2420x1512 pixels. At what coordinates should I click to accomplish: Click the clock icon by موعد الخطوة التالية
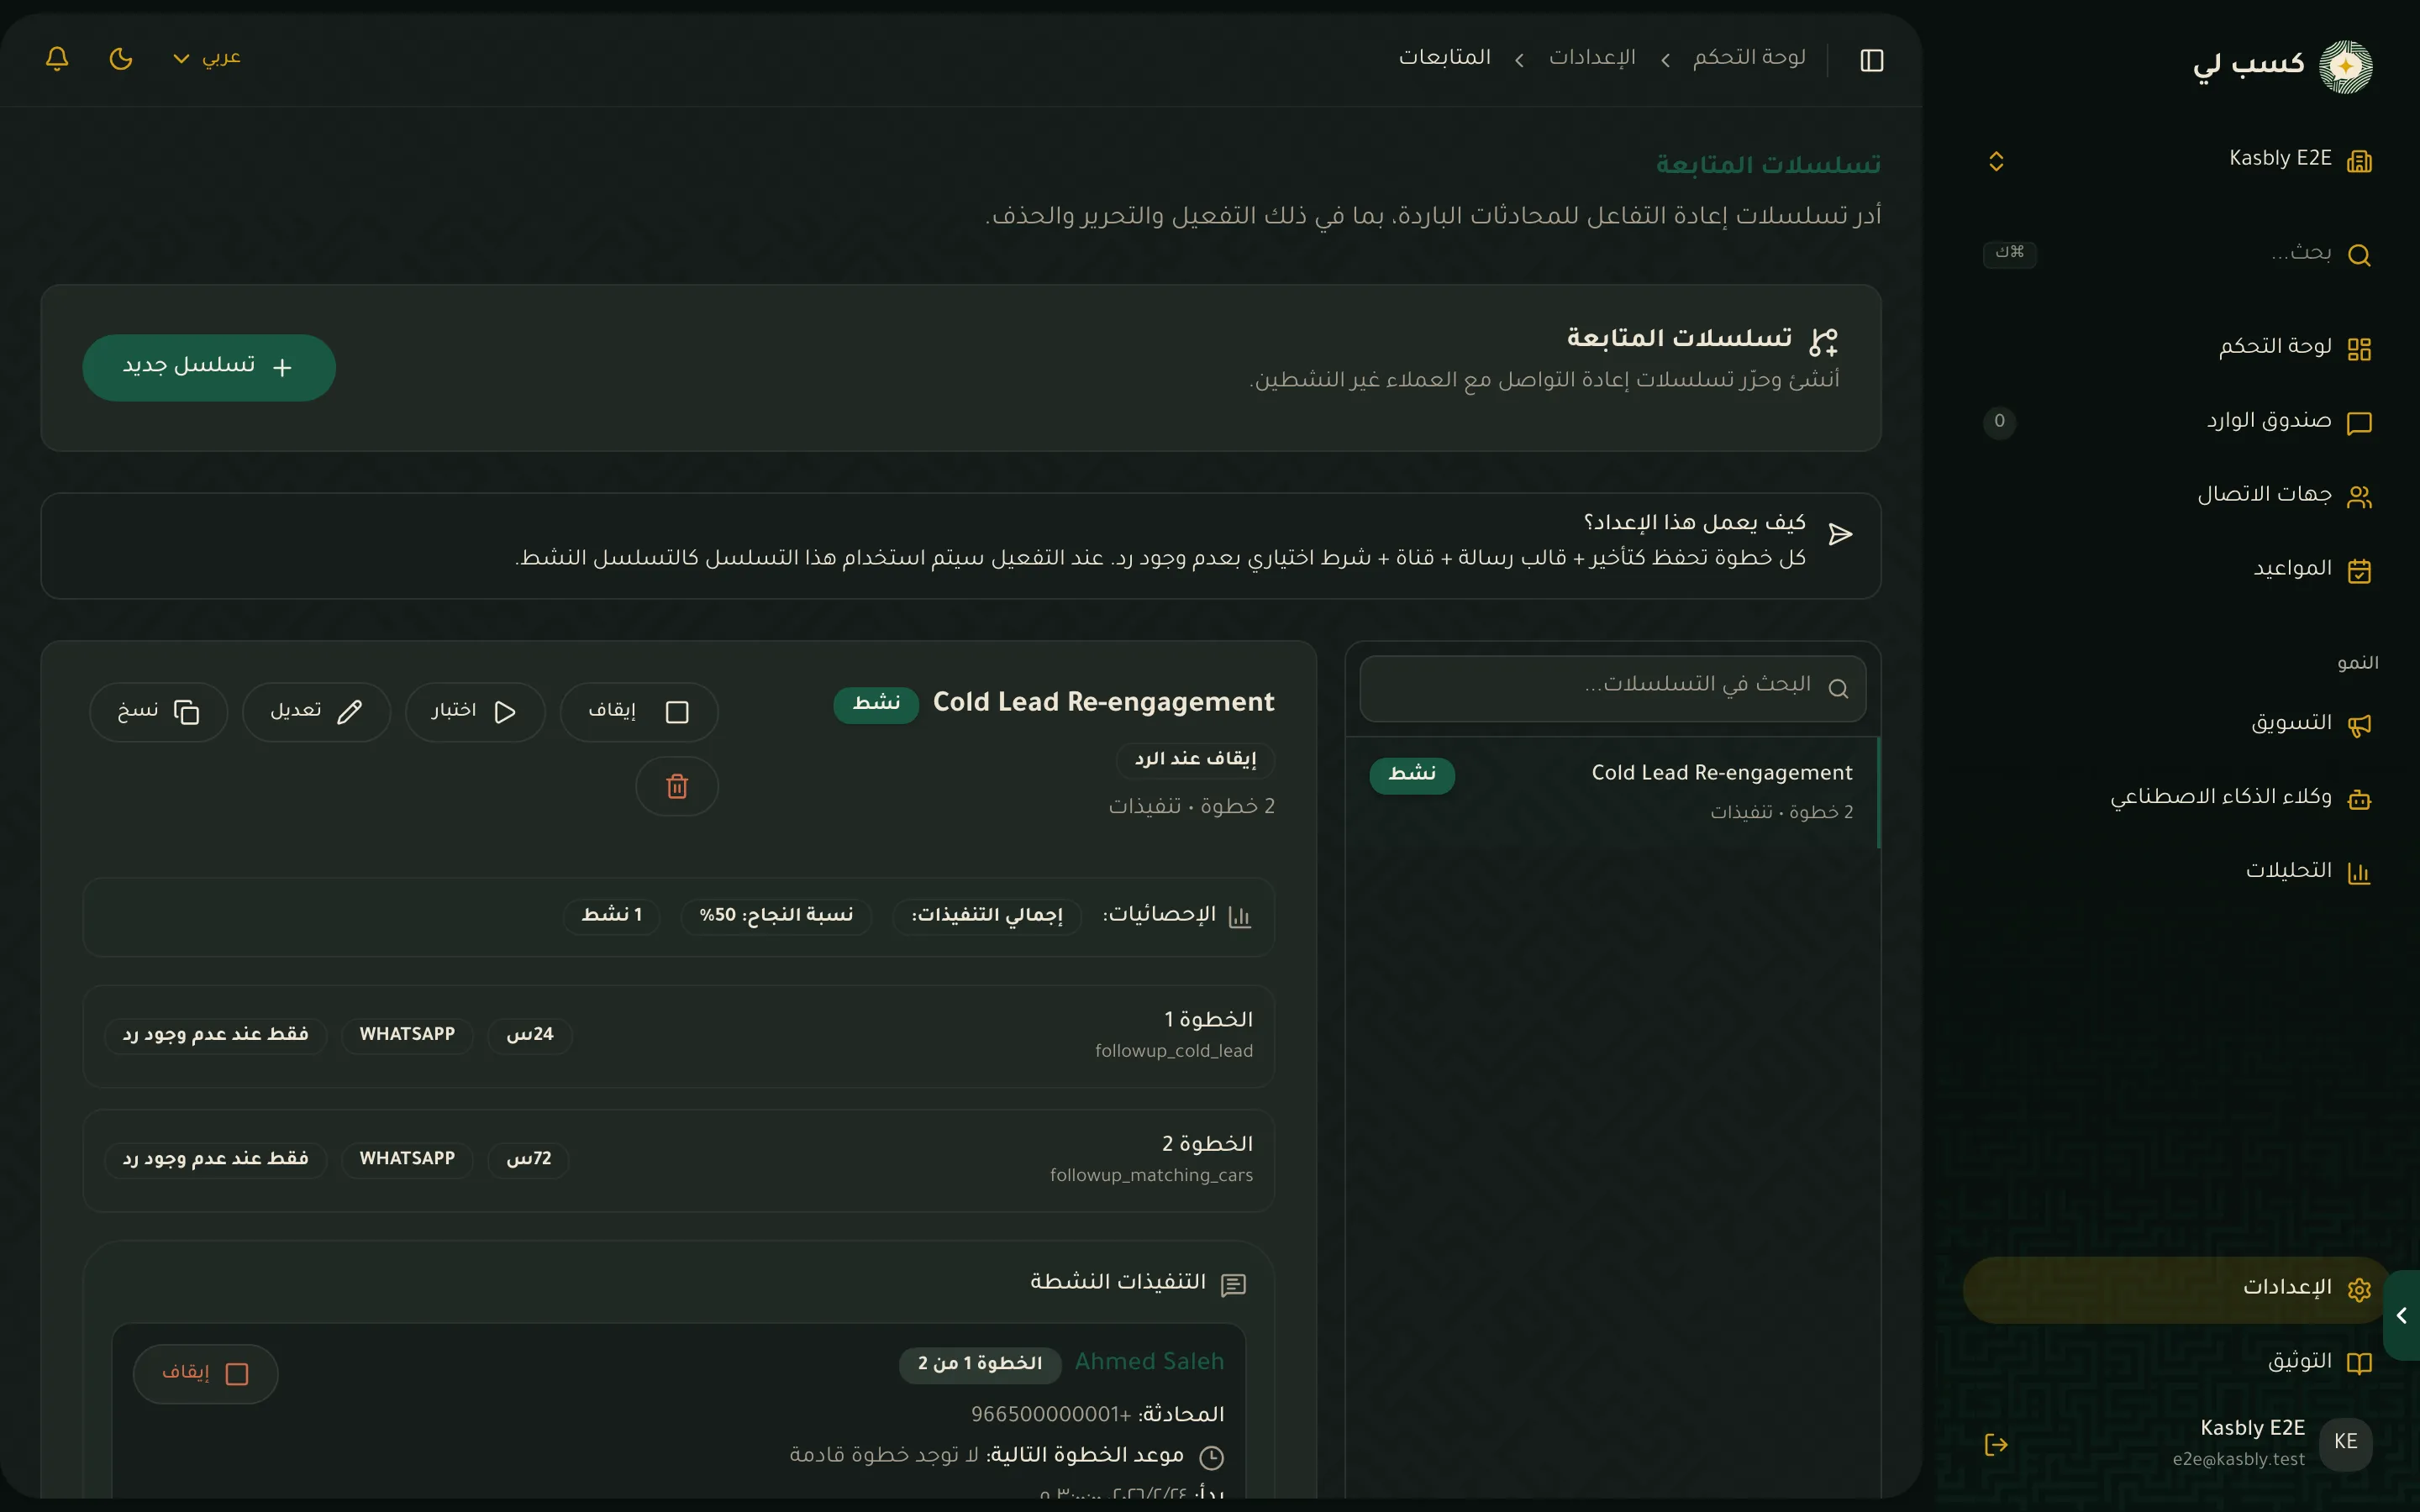pos(1211,1457)
